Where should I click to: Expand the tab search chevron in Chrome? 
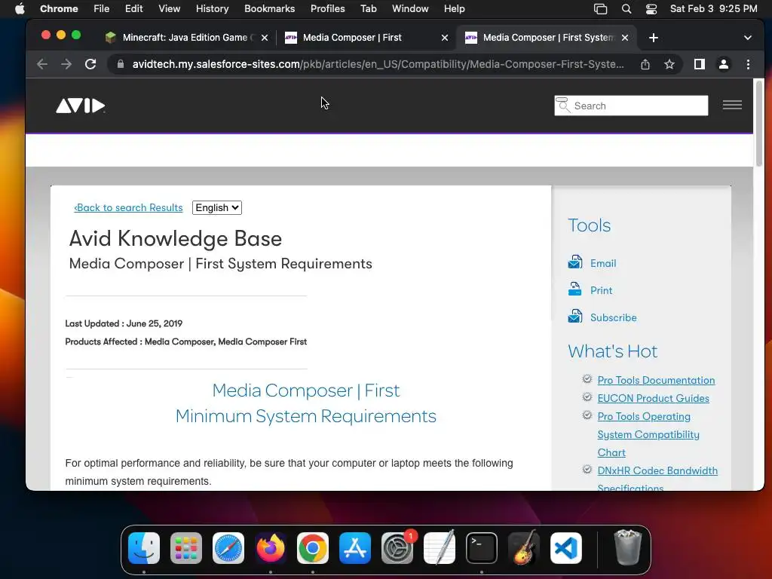pos(747,38)
